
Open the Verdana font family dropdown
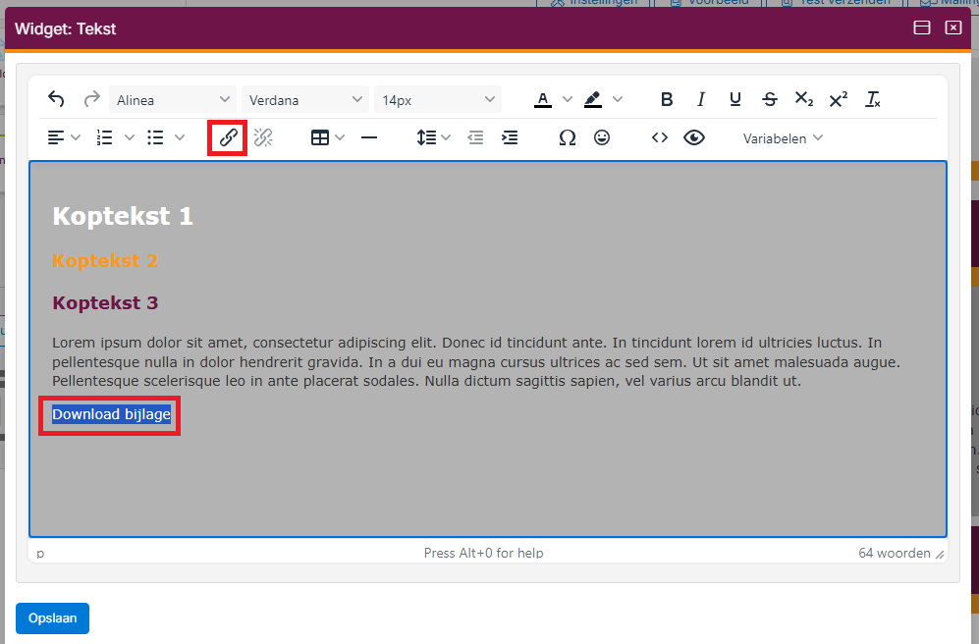[x=305, y=100]
